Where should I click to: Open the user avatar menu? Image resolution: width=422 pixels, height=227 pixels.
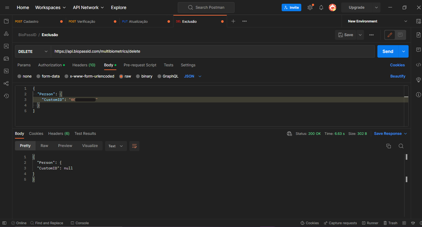[x=332, y=7]
